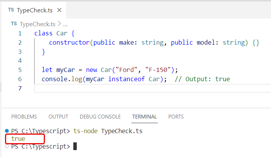Image resolution: width=271 pixels, height=157 pixels.
Task: Place cursor on empty line 7
Action: pos(153,89)
